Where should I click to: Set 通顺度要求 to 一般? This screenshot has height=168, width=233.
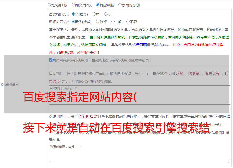113,22
